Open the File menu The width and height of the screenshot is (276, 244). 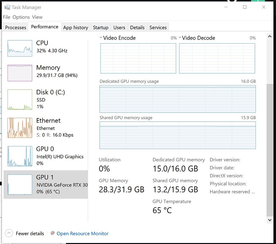6,17
